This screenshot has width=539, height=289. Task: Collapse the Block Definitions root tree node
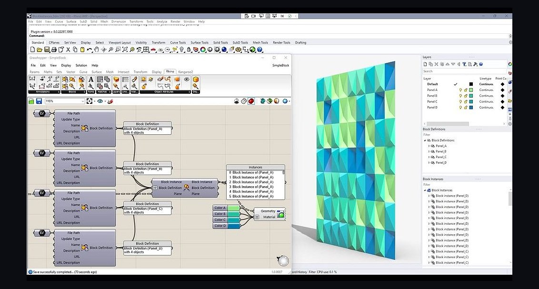[425, 140]
